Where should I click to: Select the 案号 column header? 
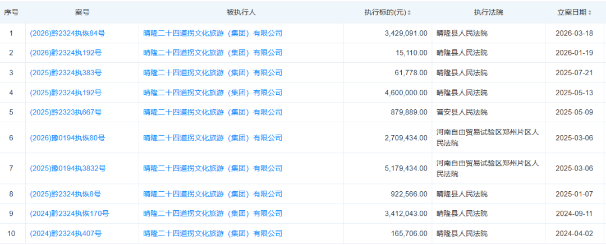(x=82, y=12)
